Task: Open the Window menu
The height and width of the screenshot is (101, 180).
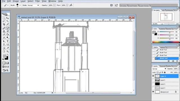Action: click(52, 1)
